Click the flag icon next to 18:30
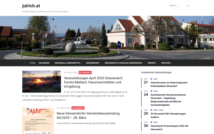 151,91
